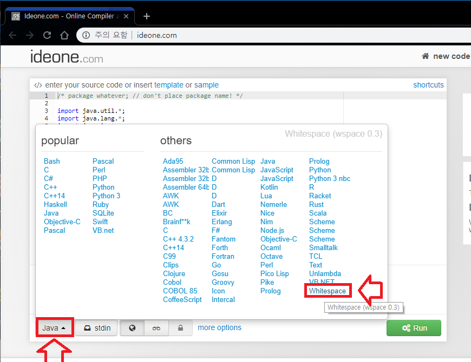
Task: Select Smalltalk in others list
Action: (323, 248)
